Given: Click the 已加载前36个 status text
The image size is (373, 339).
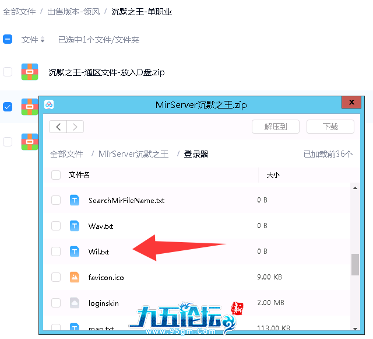Looking at the screenshot, I should coord(328,154).
